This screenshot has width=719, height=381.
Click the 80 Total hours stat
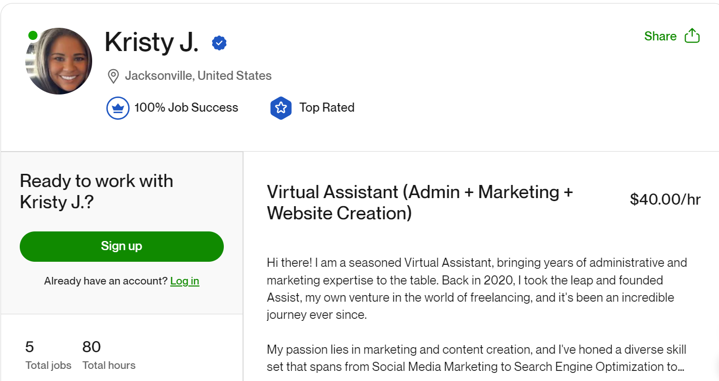pyautogui.click(x=108, y=355)
